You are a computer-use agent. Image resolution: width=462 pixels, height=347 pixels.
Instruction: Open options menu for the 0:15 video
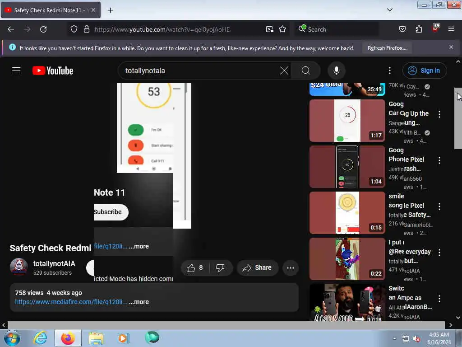click(x=439, y=206)
